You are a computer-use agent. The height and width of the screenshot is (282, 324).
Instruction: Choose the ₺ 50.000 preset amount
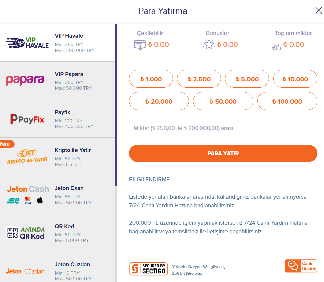[223, 101]
